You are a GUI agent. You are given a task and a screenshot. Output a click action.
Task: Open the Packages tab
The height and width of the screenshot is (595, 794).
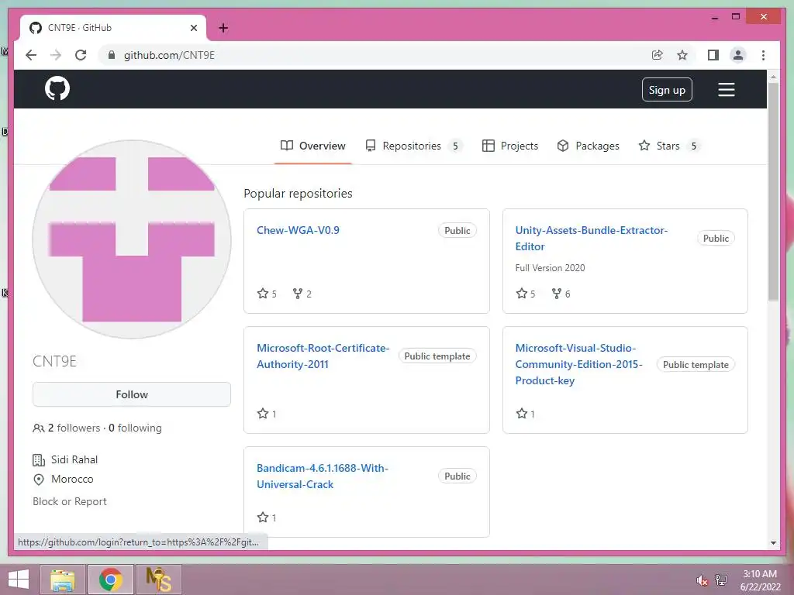[x=588, y=146]
